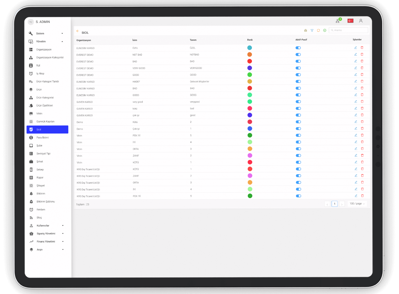Click the S. ADMIN logo avatar
The height and width of the screenshot is (294, 399).
pos(31,22)
